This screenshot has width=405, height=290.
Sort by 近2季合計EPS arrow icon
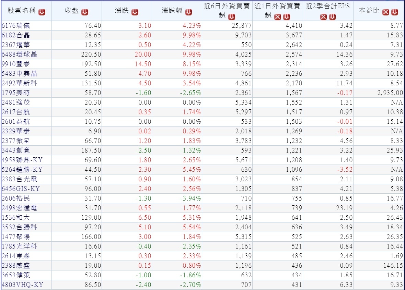pos(333,17)
